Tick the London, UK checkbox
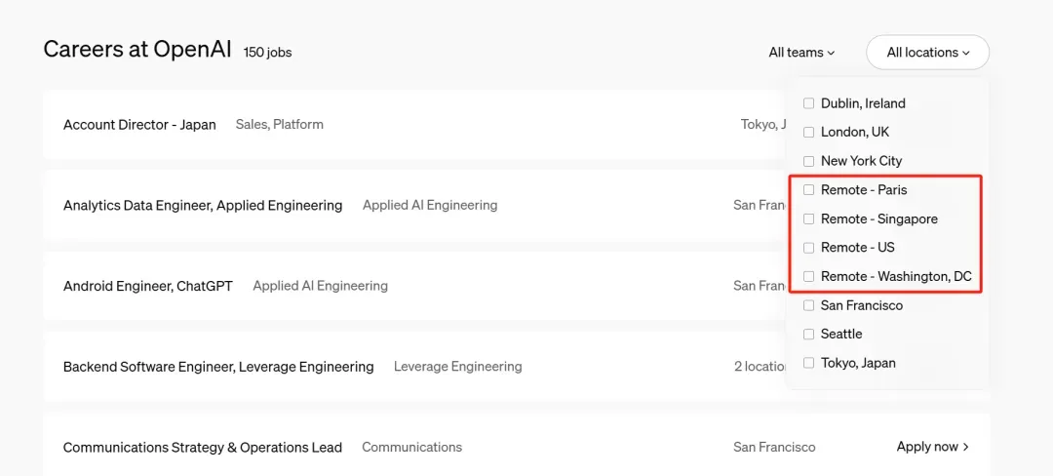 pos(808,132)
